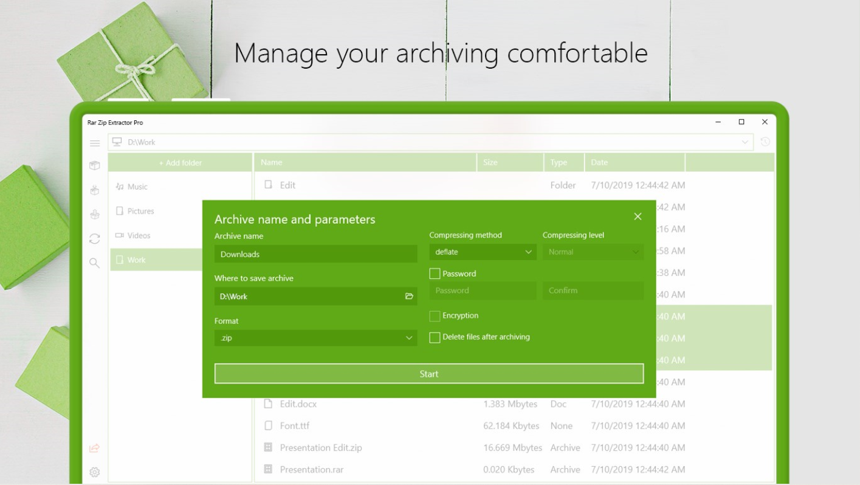Check Delete files after archiving

(x=435, y=337)
